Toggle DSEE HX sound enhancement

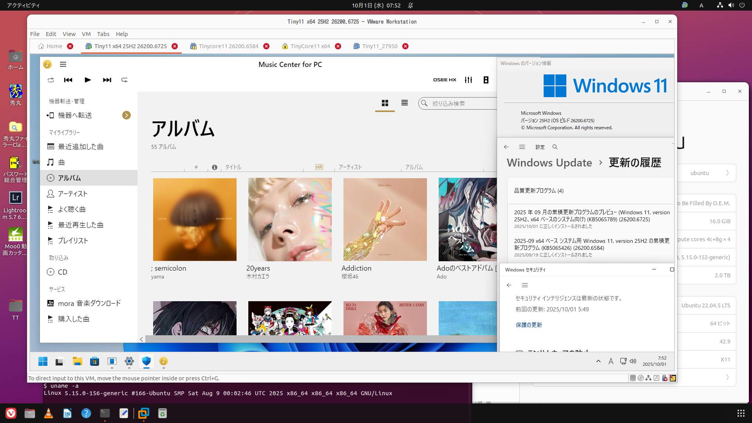[x=445, y=80]
